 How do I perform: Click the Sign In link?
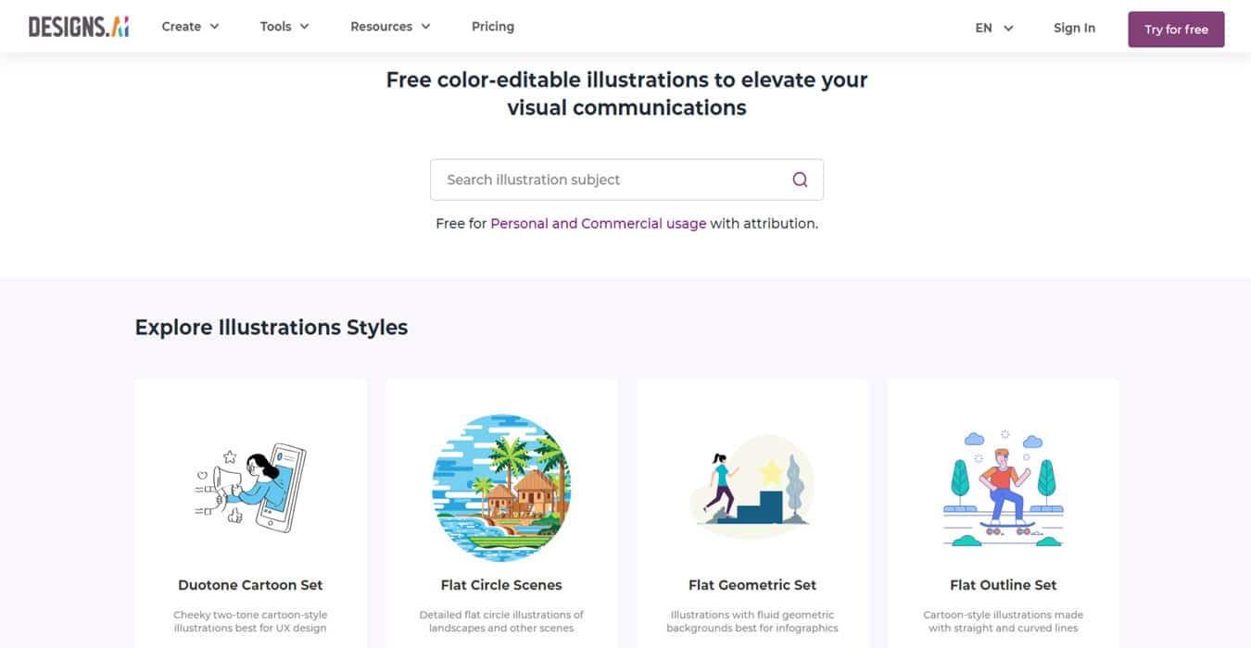[1074, 29]
